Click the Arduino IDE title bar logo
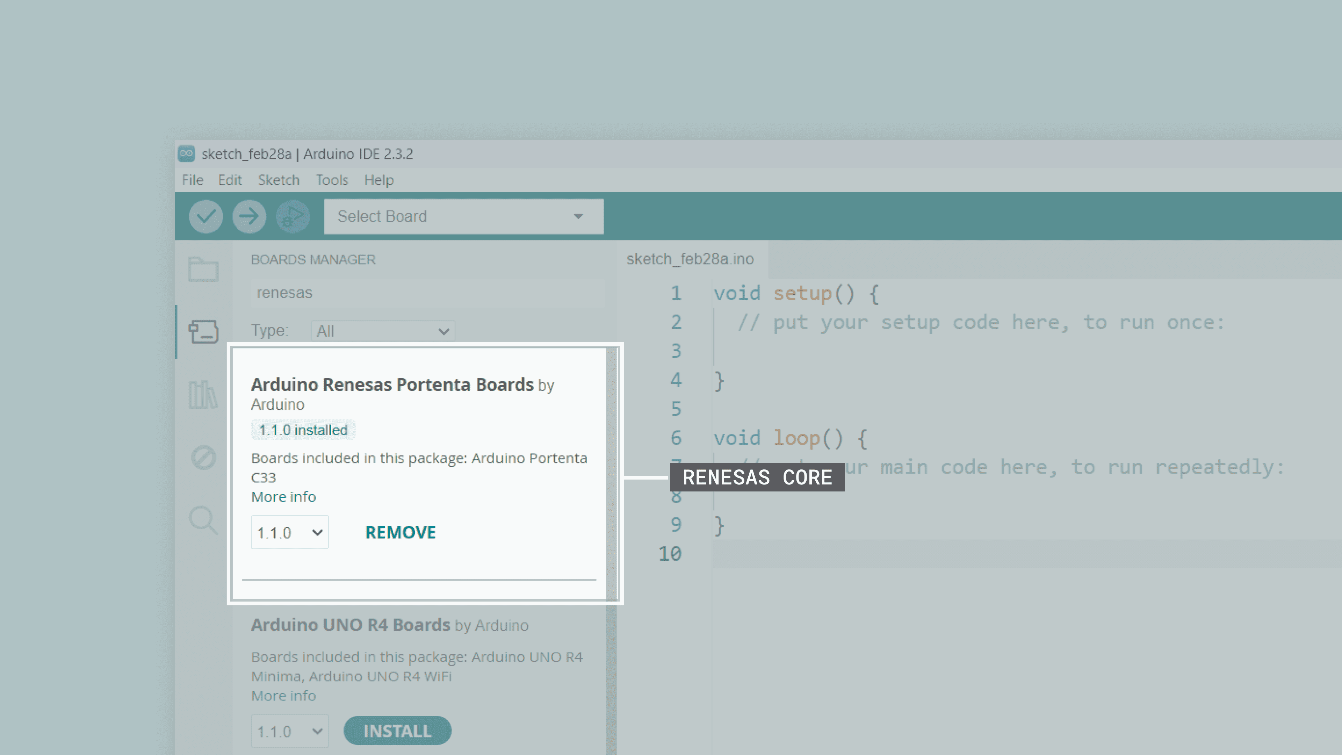 [186, 154]
